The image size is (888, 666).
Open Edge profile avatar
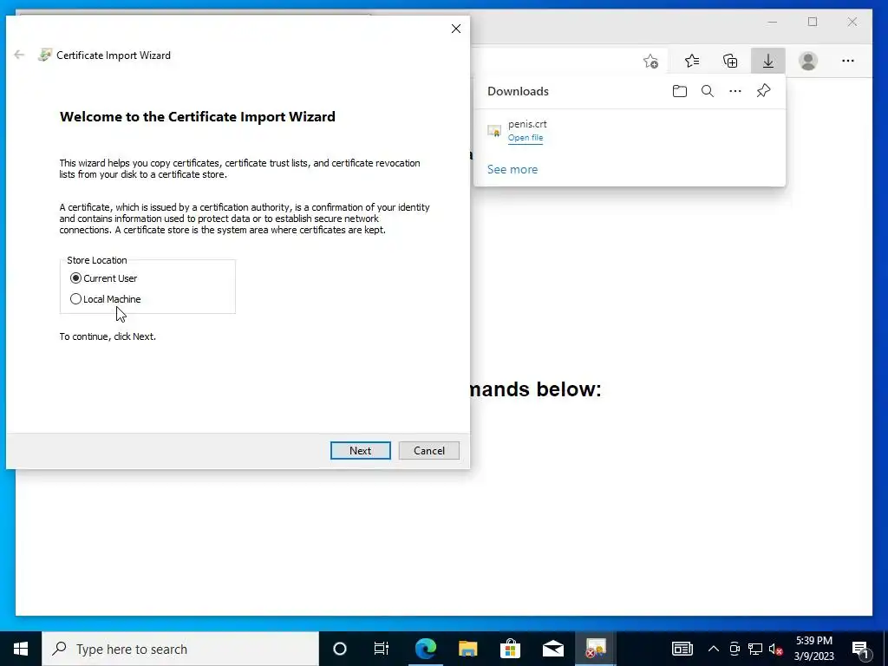(x=808, y=61)
